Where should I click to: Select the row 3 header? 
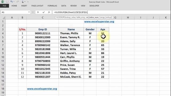(x=3, y=29)
